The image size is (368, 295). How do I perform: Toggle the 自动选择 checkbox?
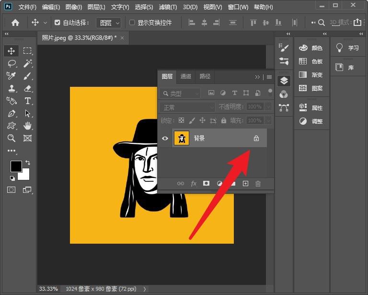coord(57,23)
